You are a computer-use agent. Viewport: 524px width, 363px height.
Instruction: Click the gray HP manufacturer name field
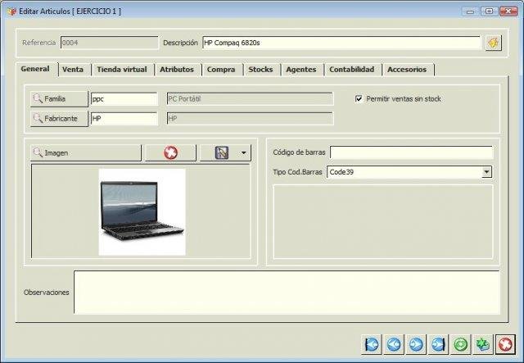[250, 119]
